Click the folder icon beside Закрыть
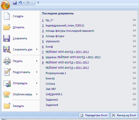 (7, 106)
